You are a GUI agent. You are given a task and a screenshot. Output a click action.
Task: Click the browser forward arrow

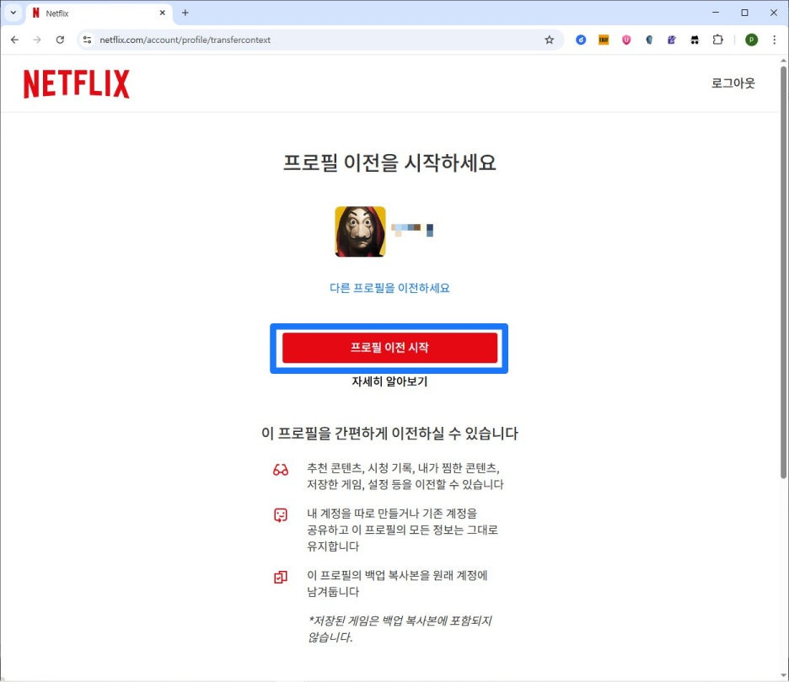point(37,40)
